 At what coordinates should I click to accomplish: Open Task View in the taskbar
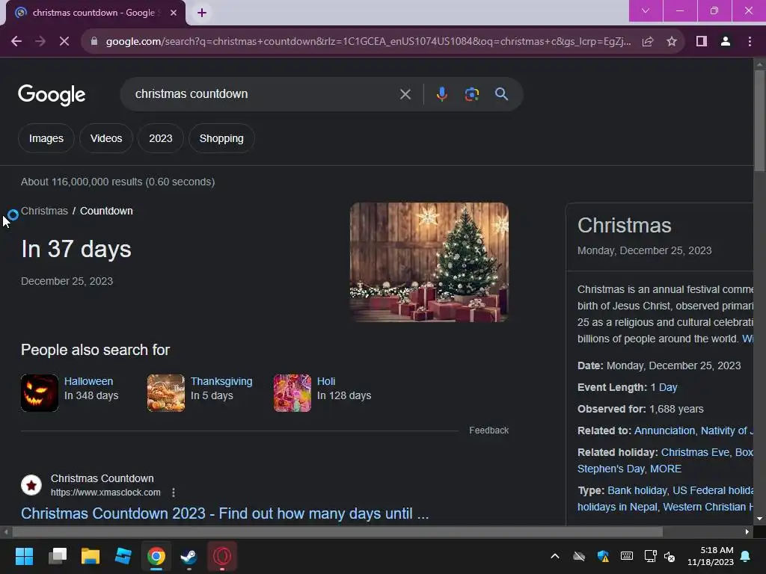[x=58, y=556]
